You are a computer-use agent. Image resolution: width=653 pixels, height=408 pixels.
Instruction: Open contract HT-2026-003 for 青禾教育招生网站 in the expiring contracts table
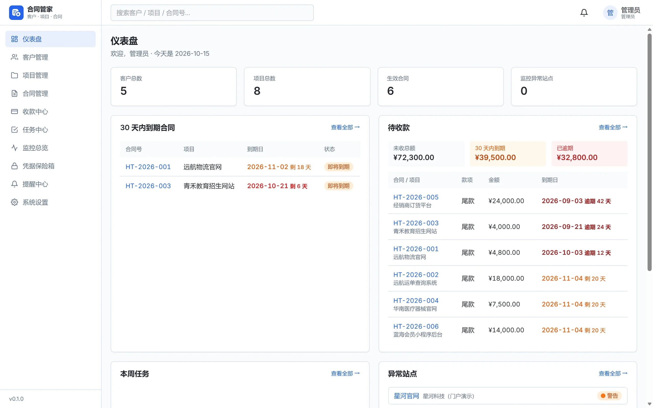pos(148,186)
